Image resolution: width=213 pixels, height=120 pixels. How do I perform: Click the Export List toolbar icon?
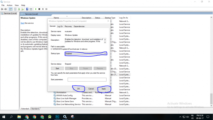tap(22, 9)
